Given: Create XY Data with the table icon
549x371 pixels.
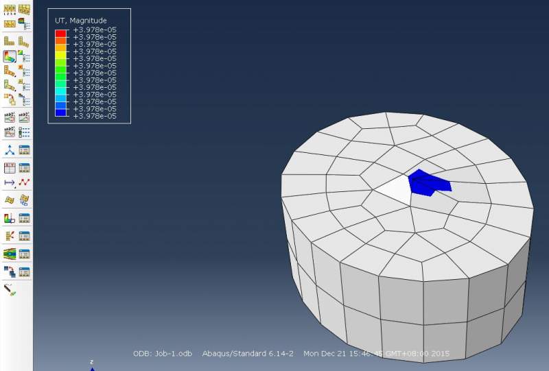Looking at the screenshot, I should (x=10, y=168).
